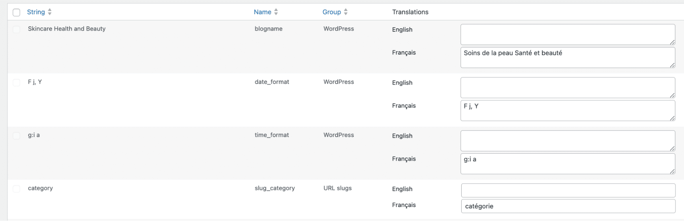The width and height of the screenshot is (684, 221).
Task: Grab resize handle of date_format Français textarea
Action: tap(672, 118)
